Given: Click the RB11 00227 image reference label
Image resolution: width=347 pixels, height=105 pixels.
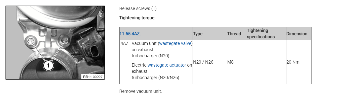Looking at the screenshot, I should pos(93,77).
